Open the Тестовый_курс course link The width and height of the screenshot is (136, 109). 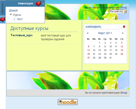tap(21, 35)
